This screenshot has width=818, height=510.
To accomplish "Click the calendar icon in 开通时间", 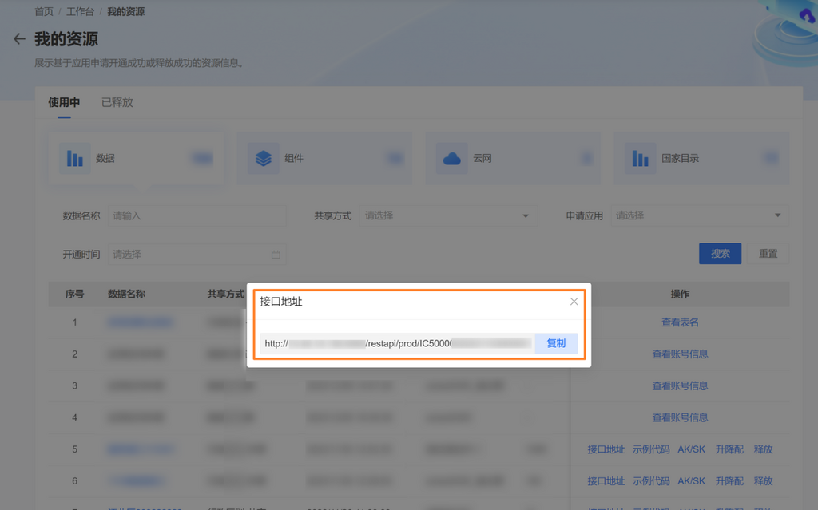I will point(276,254).
